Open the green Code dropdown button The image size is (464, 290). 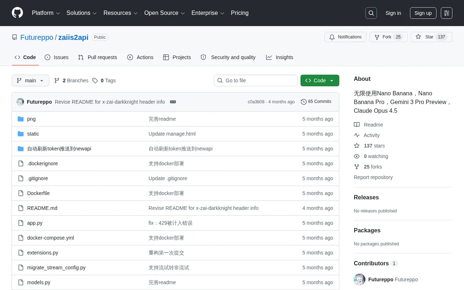click(320, 80)
